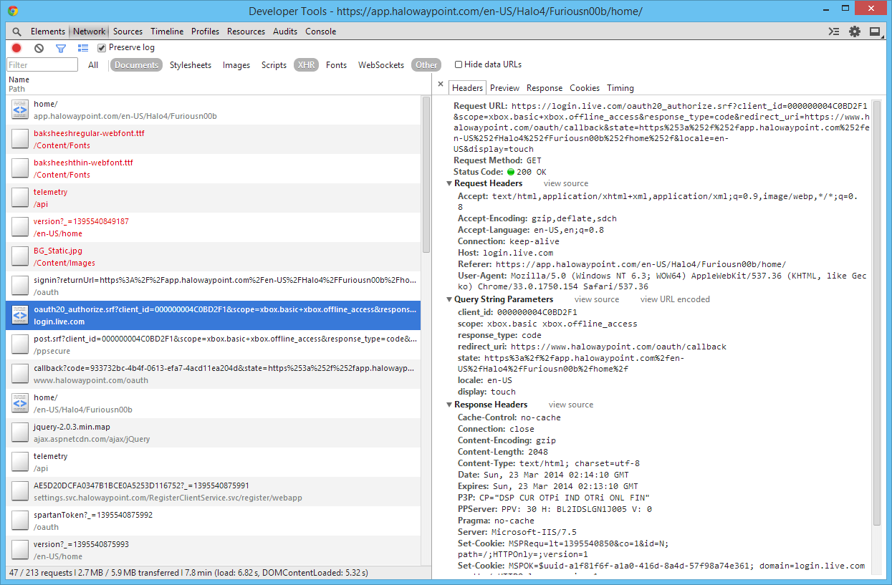Enable the Stylesheets filter
892x585 pixels.
[191, 65]
